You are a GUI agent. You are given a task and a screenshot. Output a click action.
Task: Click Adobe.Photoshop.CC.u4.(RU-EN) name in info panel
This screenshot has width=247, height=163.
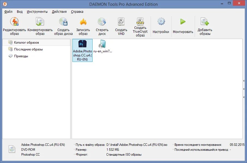pyautogui.click(x=43, y=145)
